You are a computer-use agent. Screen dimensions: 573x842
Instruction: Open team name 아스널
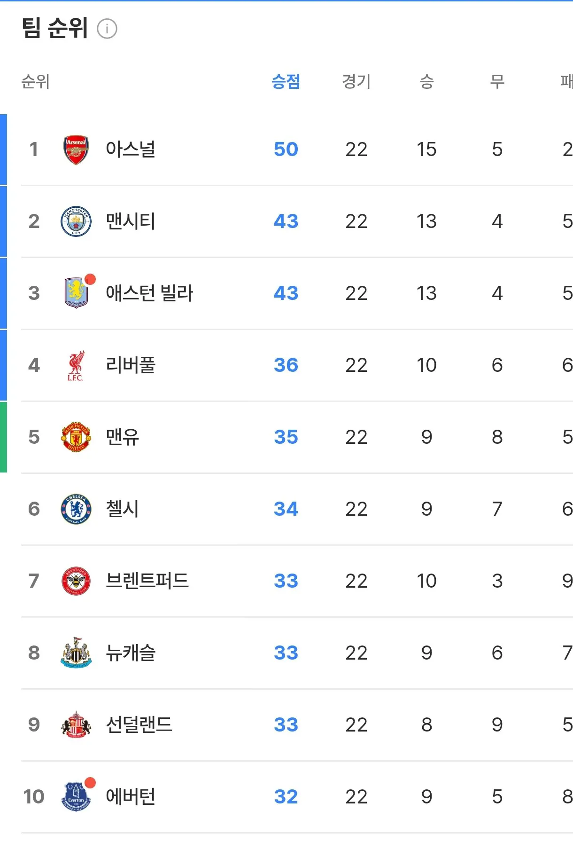tap(131, 150)
